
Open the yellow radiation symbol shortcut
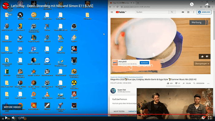pyautogui.click(x=74, y=83)
